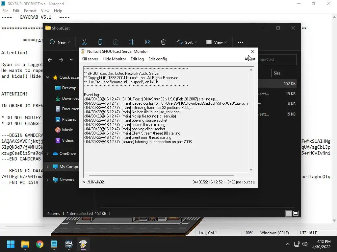Click the OneDrive cloud icon
This screenshot has height=252, width=337.
[55, 154]
